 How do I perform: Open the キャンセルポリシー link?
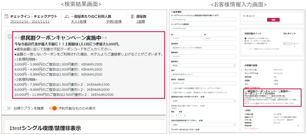pos(252,128)
